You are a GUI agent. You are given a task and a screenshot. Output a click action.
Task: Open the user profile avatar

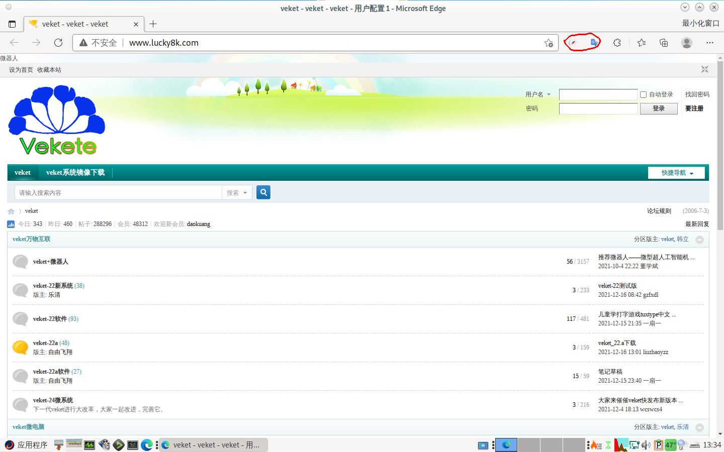point(687,43)
